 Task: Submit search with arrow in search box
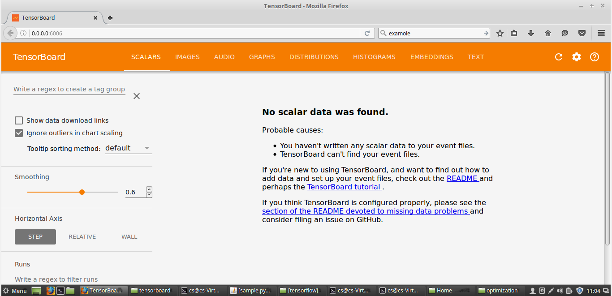[486, 33]
